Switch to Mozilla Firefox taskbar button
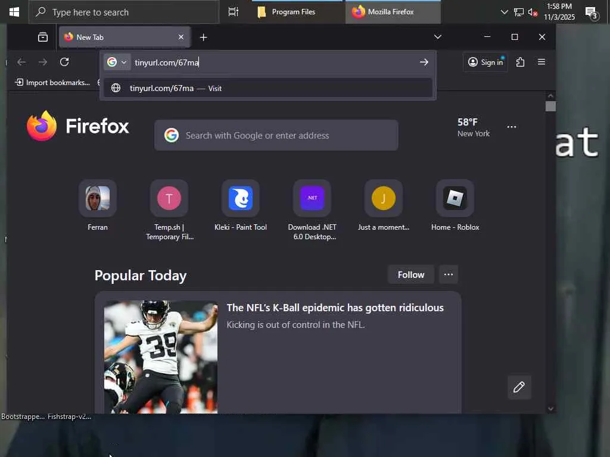The width and height of the screenshot is (610, 457). [393, 12]
